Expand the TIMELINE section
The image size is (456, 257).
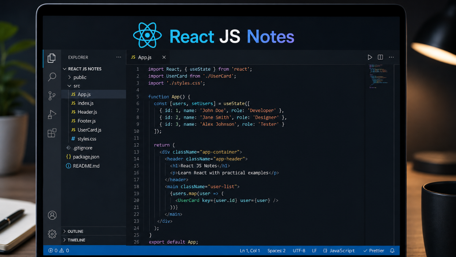(x=65, y=240)
